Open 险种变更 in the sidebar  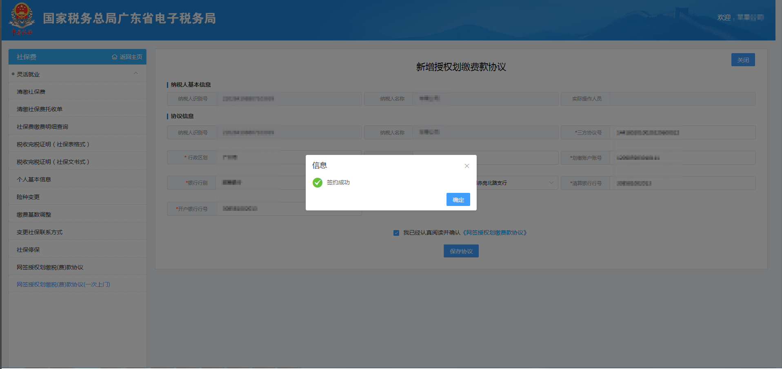point(27,197)
